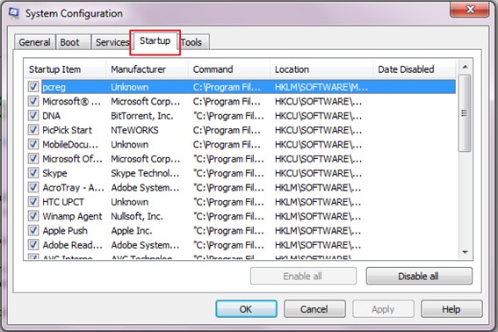Click the System Configuration title bar icon
This screenshot has width=498, height=332.
[14, 13]
